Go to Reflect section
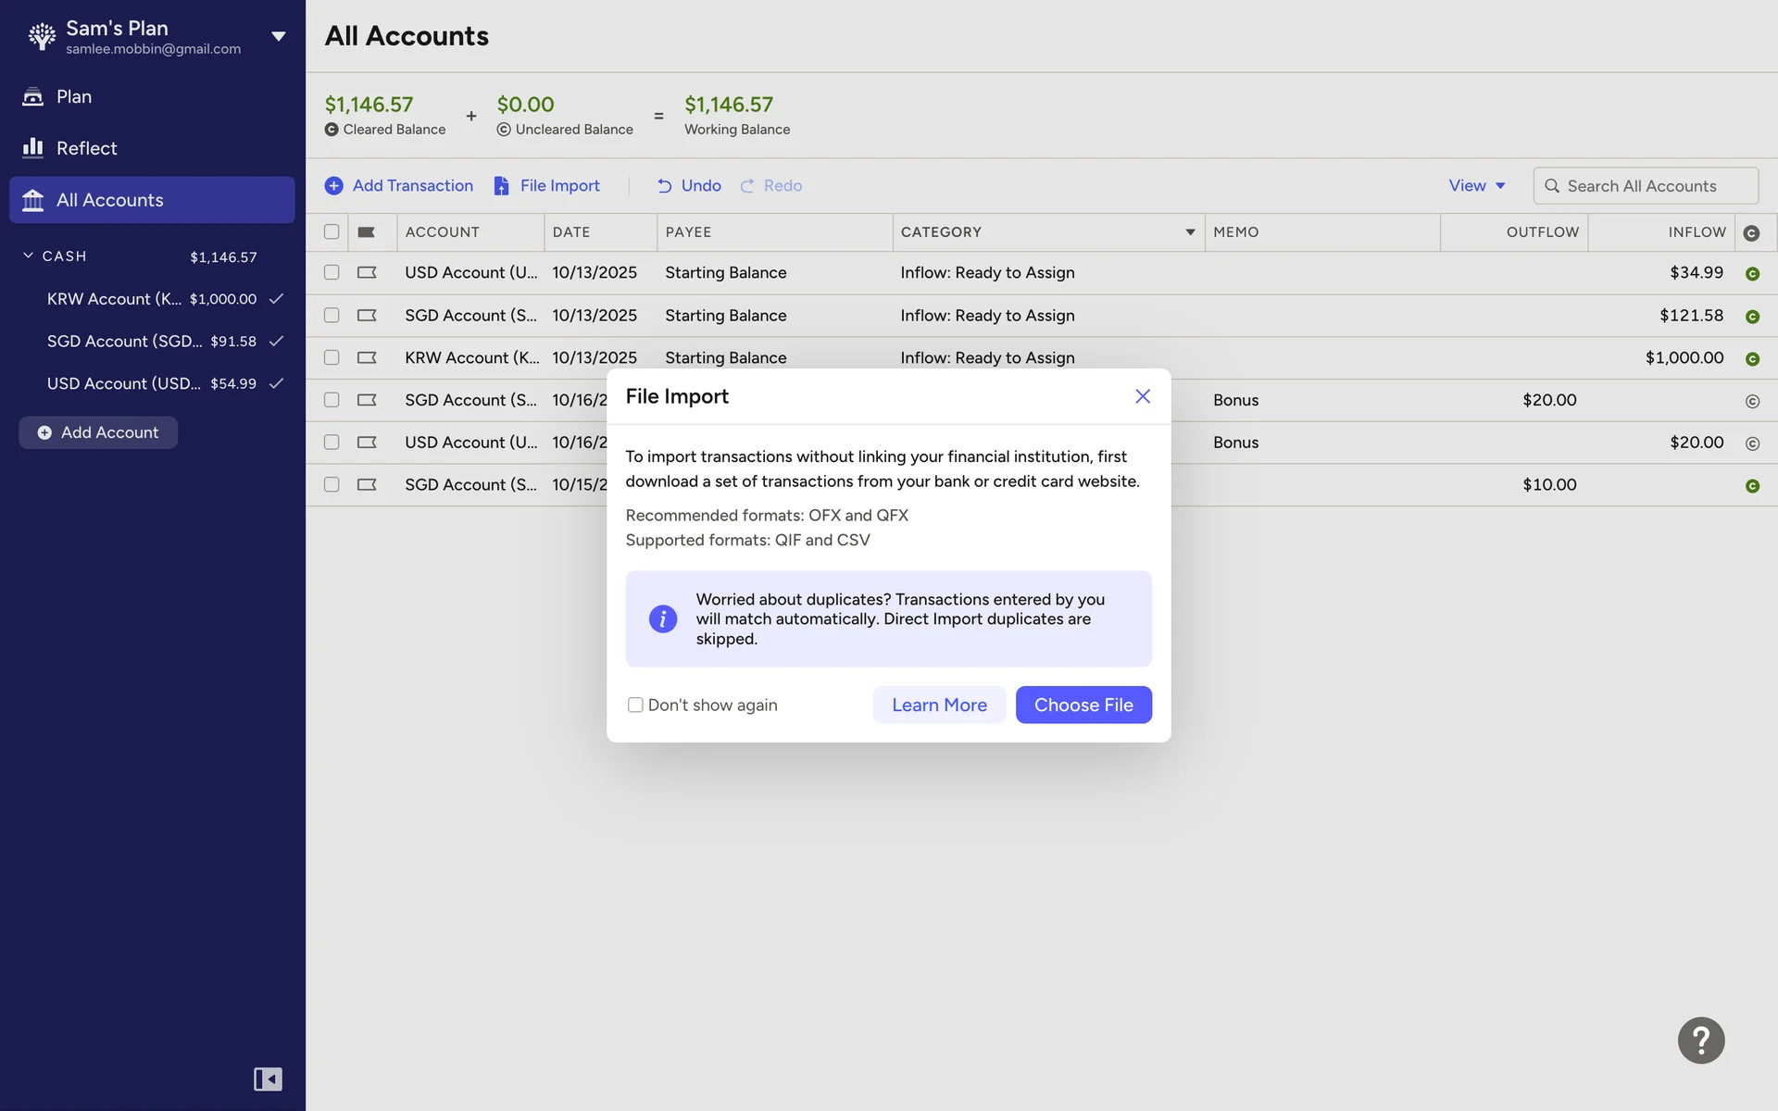The width and height of the screenshot is (1778, 1111). pos(86,148)
